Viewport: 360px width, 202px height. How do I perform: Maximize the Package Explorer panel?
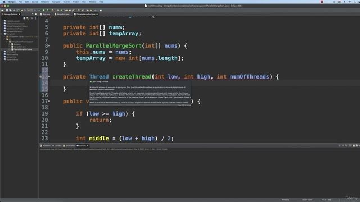[x=36, y=14]
